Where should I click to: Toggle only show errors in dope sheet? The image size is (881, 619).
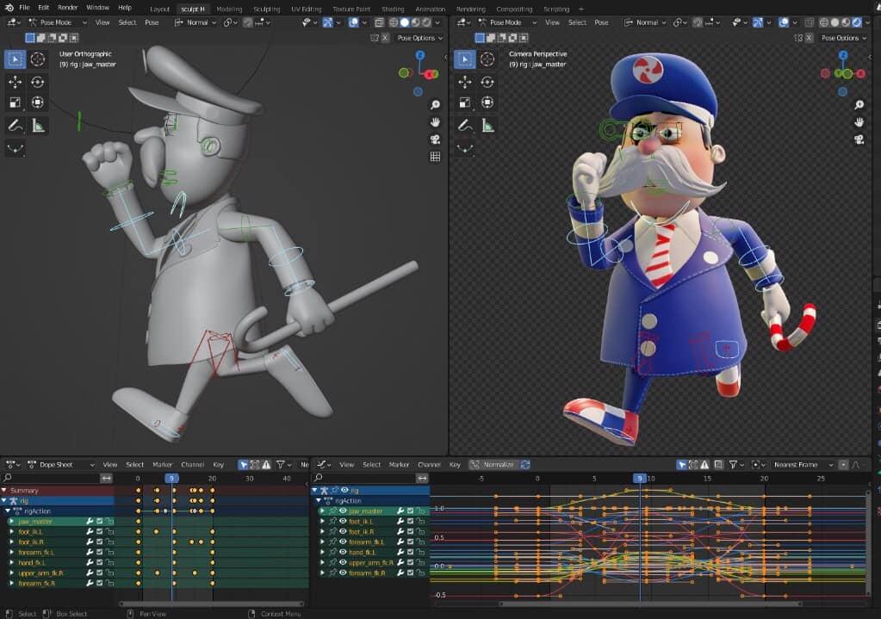click(266, 465)
